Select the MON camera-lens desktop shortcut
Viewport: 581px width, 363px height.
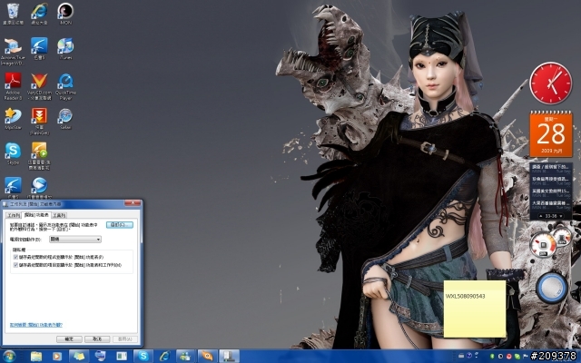pos(65,14)
